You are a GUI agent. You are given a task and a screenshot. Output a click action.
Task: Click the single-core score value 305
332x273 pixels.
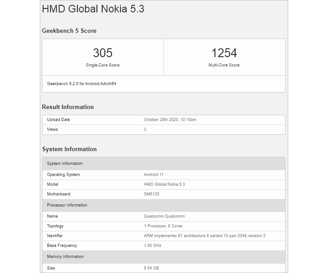point(103,53)
